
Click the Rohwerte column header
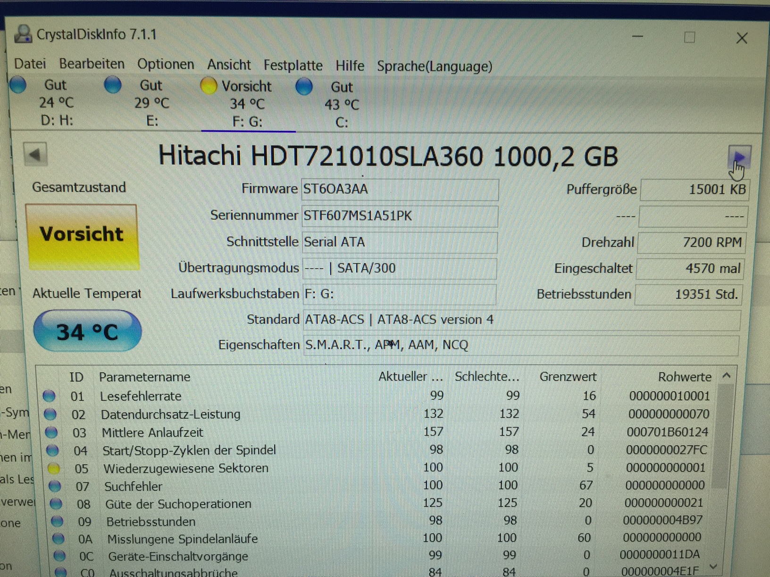click(685, 377)
